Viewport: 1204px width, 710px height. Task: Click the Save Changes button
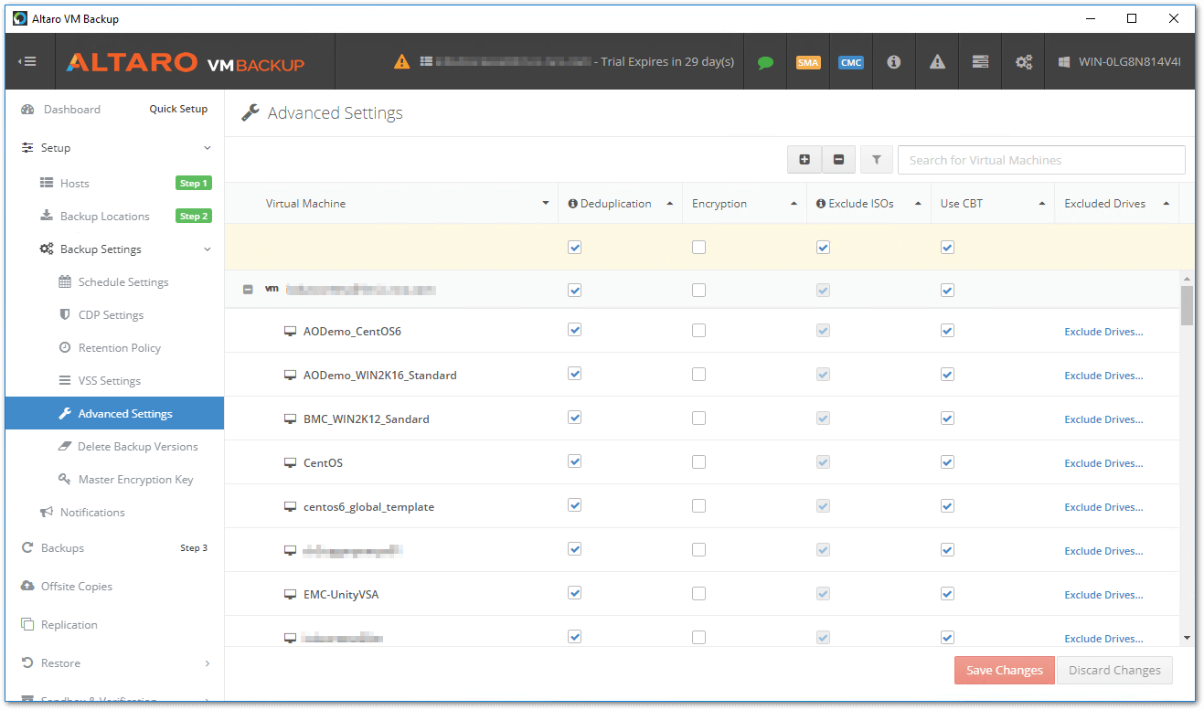coord(1005,670)
